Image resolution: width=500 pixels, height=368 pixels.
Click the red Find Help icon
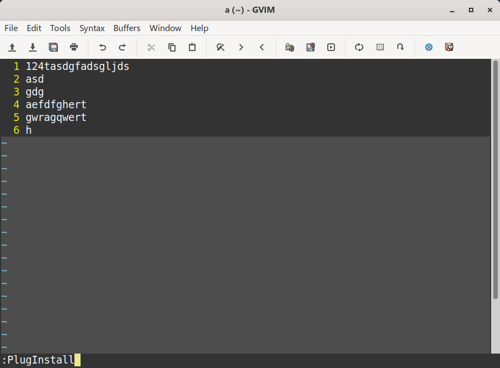449,47
